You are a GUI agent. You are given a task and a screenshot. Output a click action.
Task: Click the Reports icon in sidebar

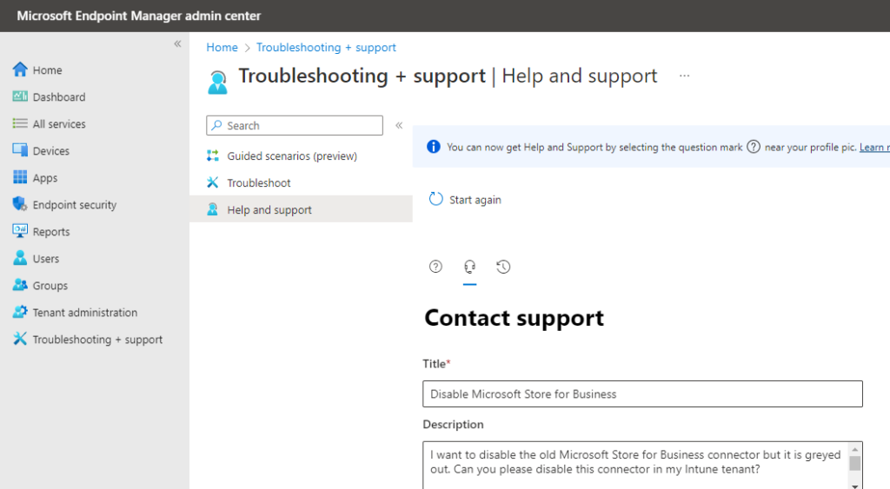coord(20,231)
